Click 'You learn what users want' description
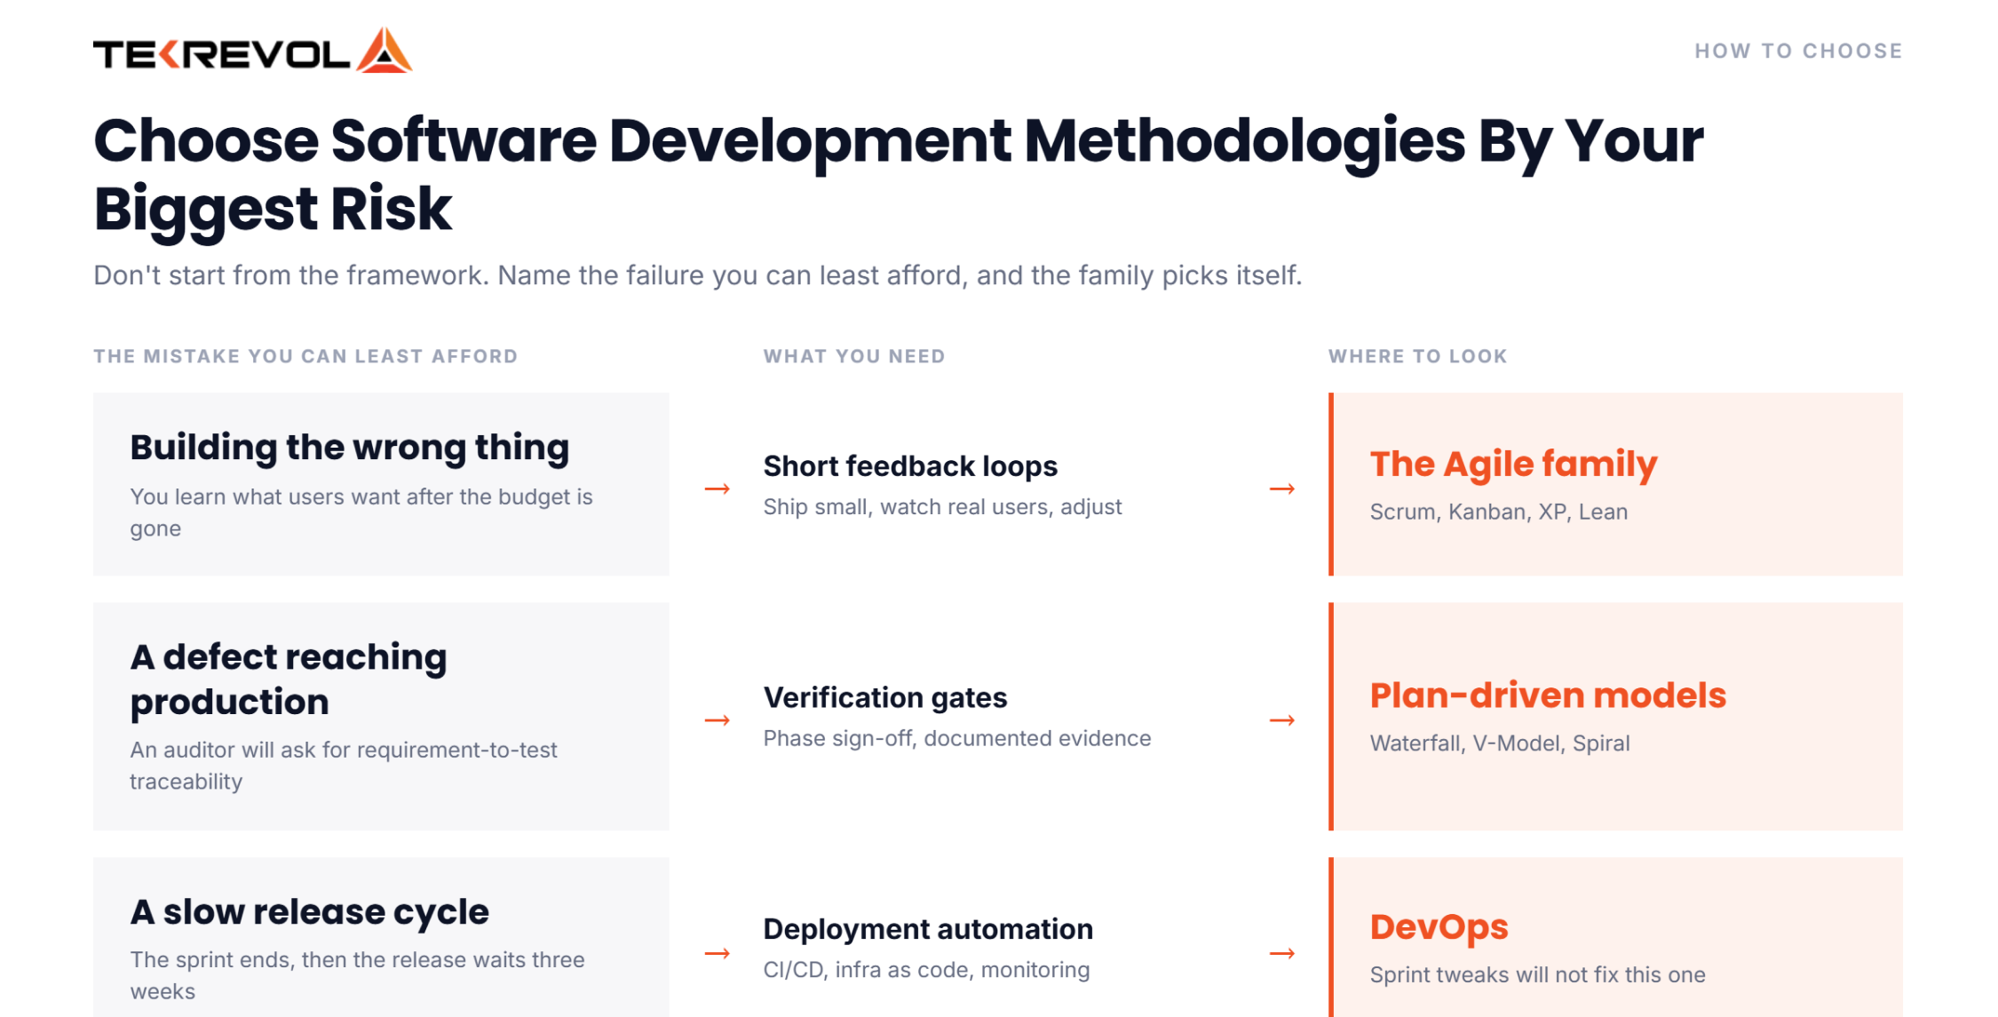 (361, 512)
